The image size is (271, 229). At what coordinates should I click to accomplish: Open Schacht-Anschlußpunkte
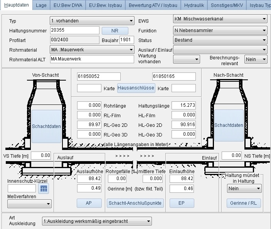[135, 203]
